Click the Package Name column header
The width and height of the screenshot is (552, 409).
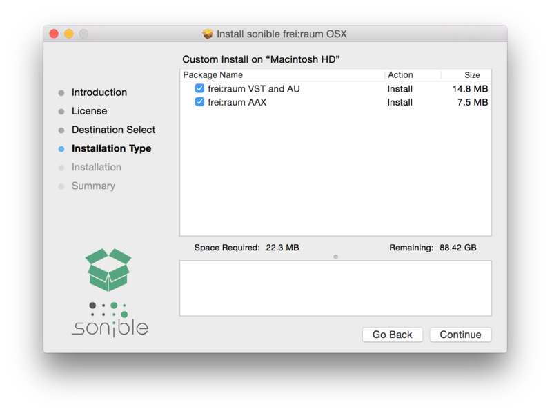(213, 75)
